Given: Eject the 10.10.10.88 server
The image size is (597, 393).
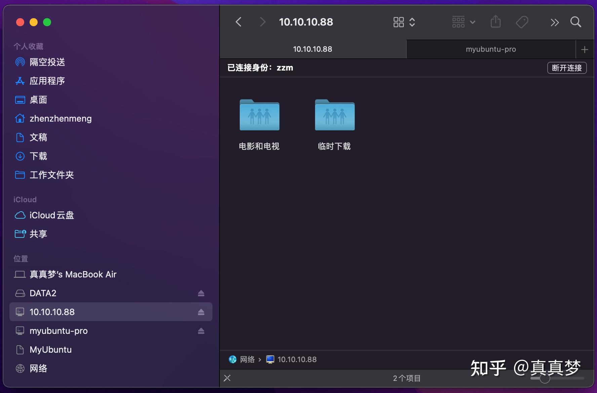Looking at the screenshot, I should click(x=201, y=312).
